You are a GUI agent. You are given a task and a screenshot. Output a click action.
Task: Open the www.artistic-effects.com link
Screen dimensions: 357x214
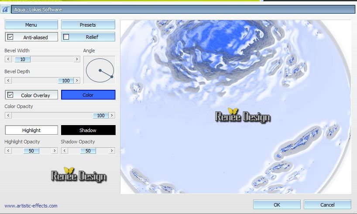(31, 206)
